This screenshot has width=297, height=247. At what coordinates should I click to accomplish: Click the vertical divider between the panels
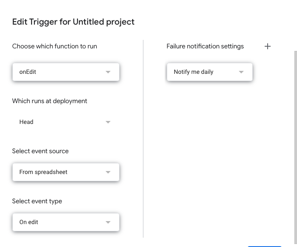point(143,138)
